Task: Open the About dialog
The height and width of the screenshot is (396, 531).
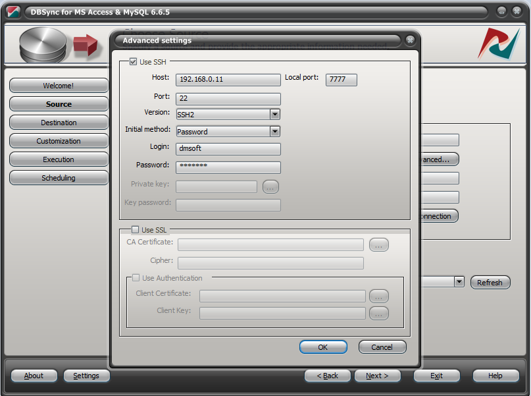Action: coord(34,376)
